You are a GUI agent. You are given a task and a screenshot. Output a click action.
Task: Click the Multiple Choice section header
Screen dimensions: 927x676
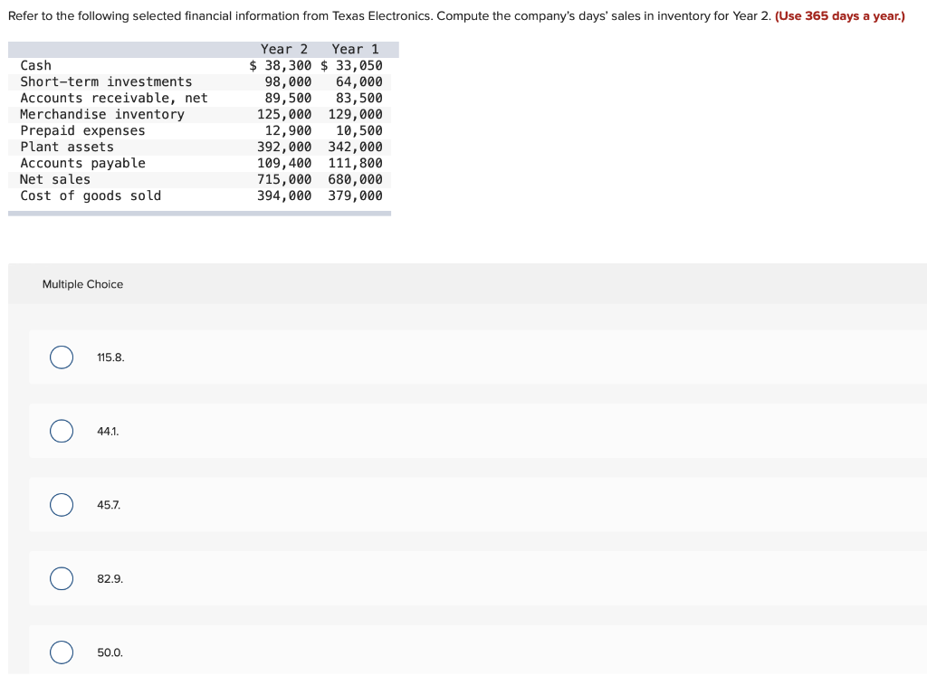coord(82,284)
